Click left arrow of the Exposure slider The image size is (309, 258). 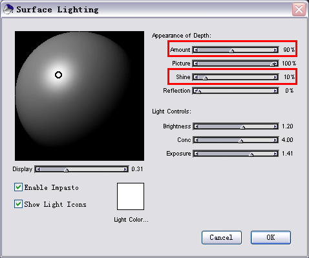click(197, 154)
